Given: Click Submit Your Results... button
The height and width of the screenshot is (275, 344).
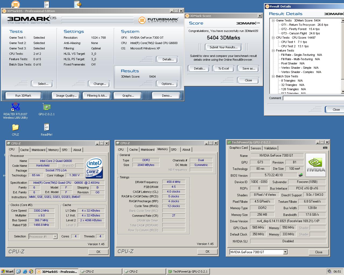Looking at the screenshot, I should click(x=224, y=47).
